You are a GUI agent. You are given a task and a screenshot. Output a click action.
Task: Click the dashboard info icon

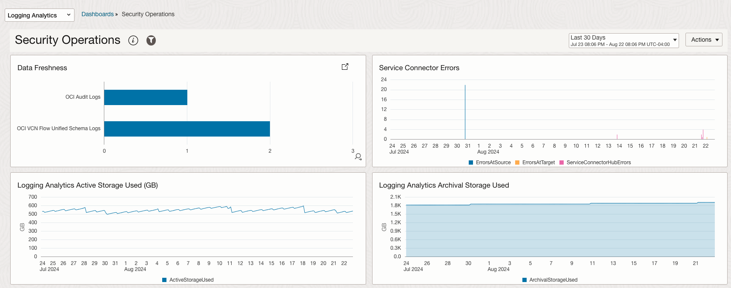click(133, 40)
